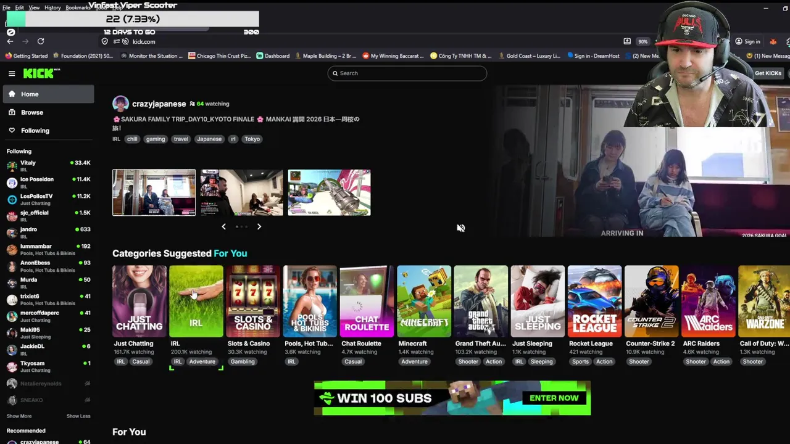This screenshot has height=444, width=790.
Task: Open the Grand Theft Auto category card
Action: [x=481, y=302]
